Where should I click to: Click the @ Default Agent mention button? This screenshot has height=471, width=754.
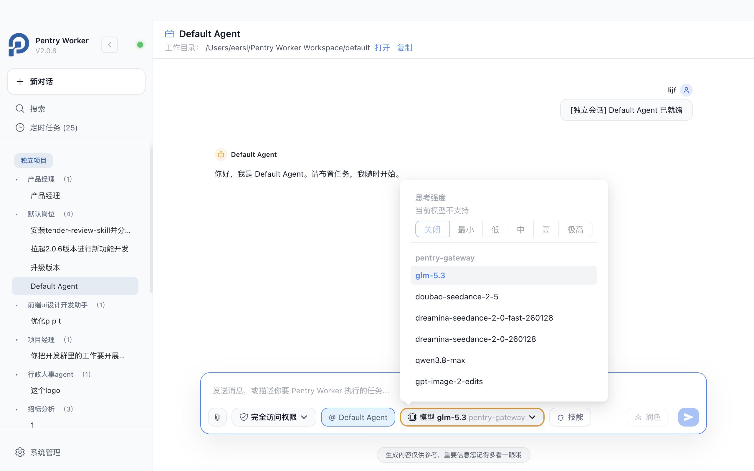coord(358,417)
